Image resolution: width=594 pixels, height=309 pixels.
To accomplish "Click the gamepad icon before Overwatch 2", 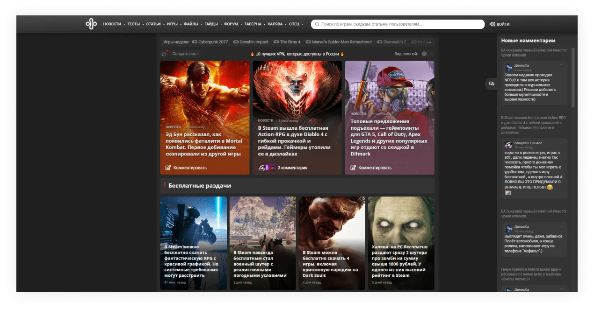I will point(380,42).
